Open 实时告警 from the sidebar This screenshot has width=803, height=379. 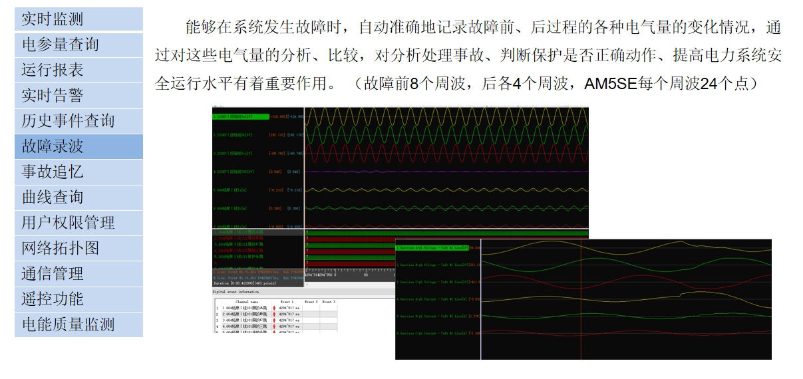click(79, 95)
